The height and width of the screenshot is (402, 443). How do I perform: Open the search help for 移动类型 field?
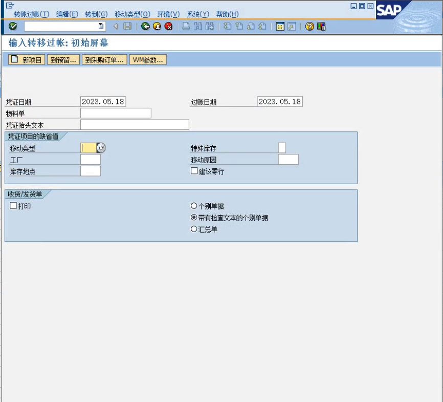(x=101, y=148)
